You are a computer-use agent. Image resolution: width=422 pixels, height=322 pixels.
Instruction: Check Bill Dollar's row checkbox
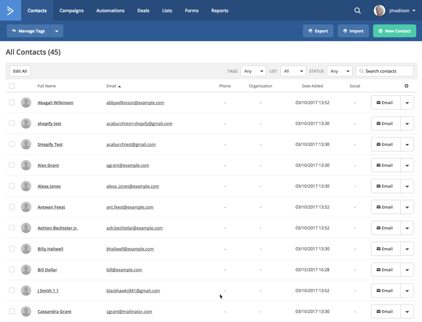[12, 270]
